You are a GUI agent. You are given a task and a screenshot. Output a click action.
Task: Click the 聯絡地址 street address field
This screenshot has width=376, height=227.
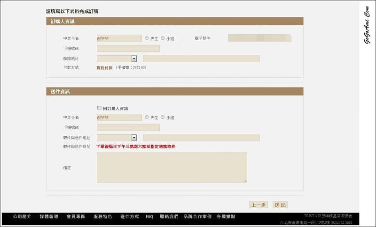[x=201, y=59]
